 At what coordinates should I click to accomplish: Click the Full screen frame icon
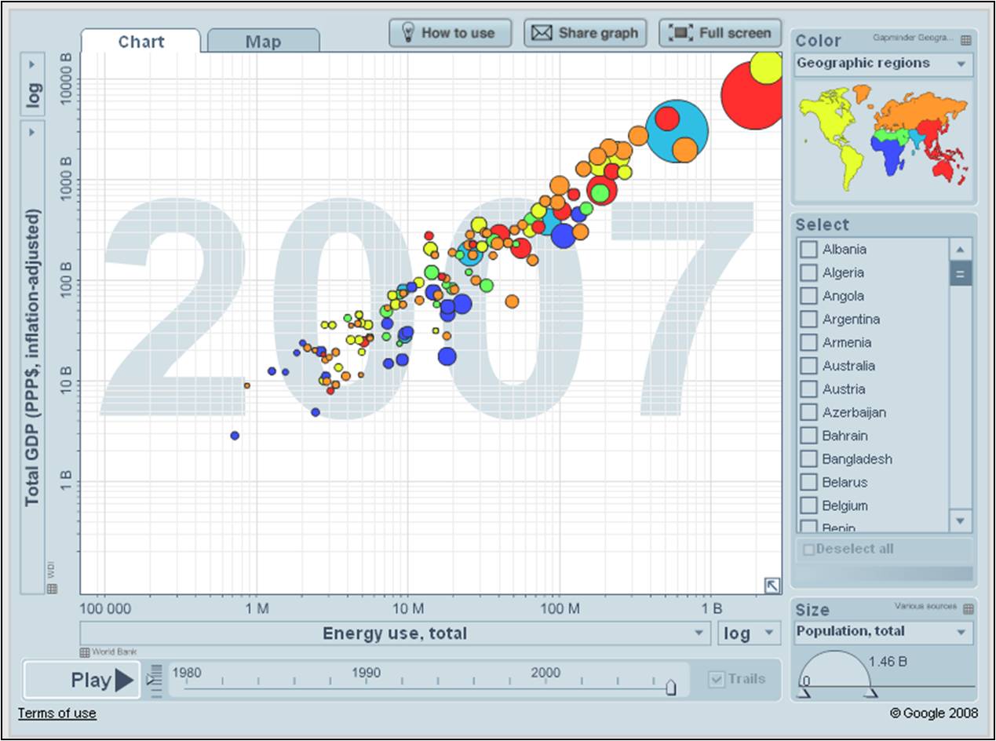(680, 33)
